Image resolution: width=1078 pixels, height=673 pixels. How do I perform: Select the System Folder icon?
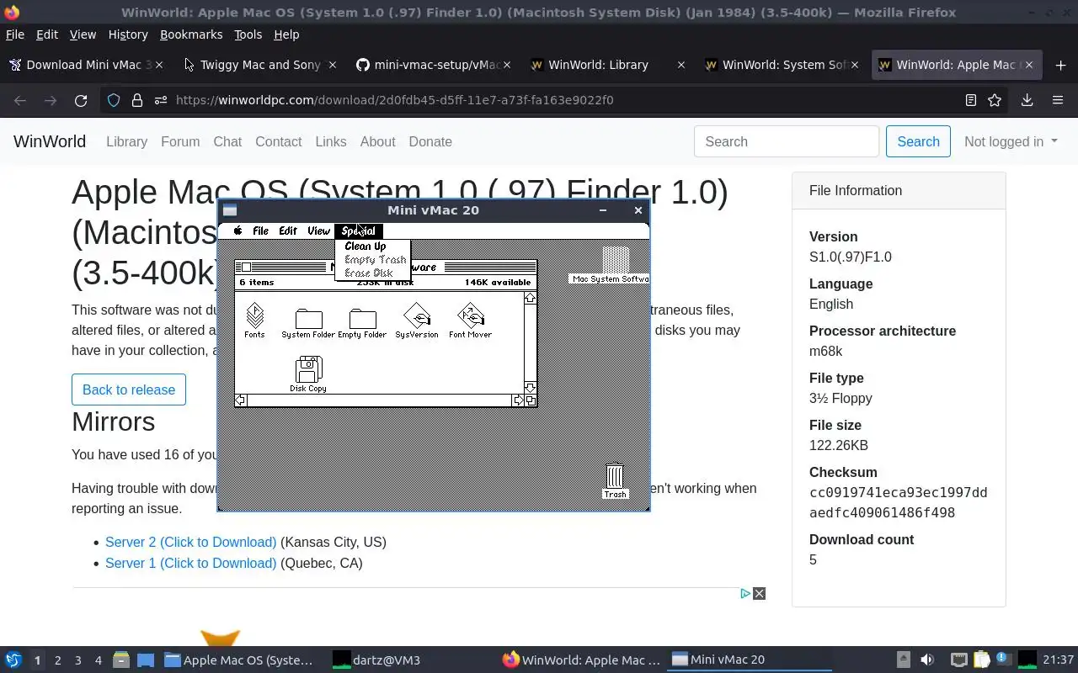[x=308, y=319]
